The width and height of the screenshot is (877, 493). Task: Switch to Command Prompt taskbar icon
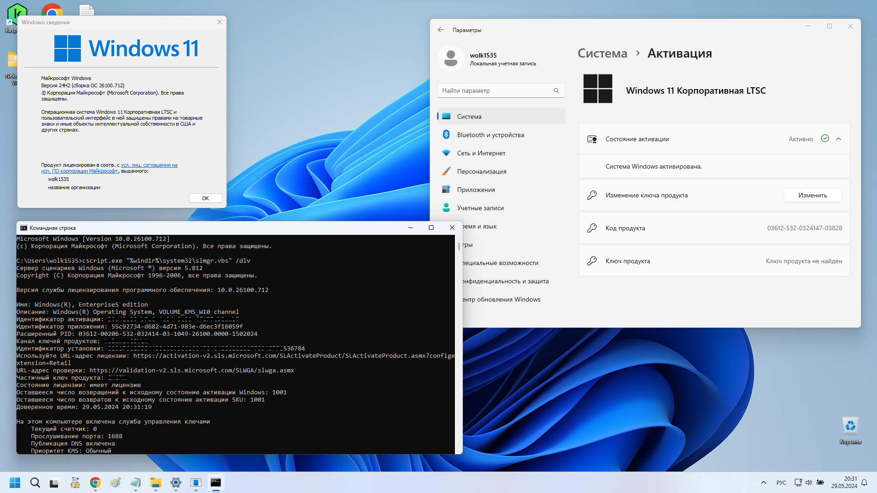click(x=216, y=482)
